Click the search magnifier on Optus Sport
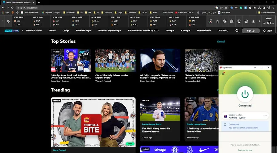277x153 pixels. [x=237, y=31]
